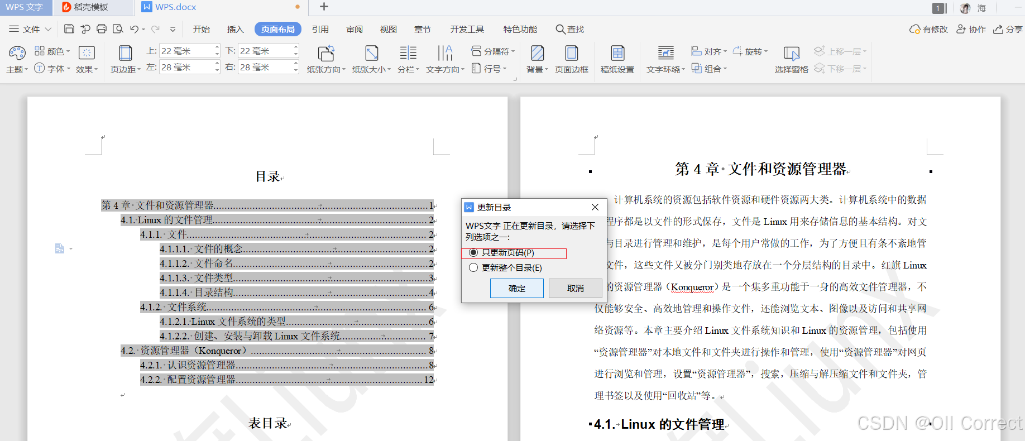Switch to the 开发工具 ribbon tab

467,29
